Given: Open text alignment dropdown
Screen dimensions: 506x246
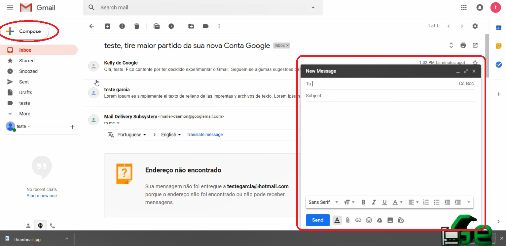Looking at the screenshot, I should coord(414,202).
